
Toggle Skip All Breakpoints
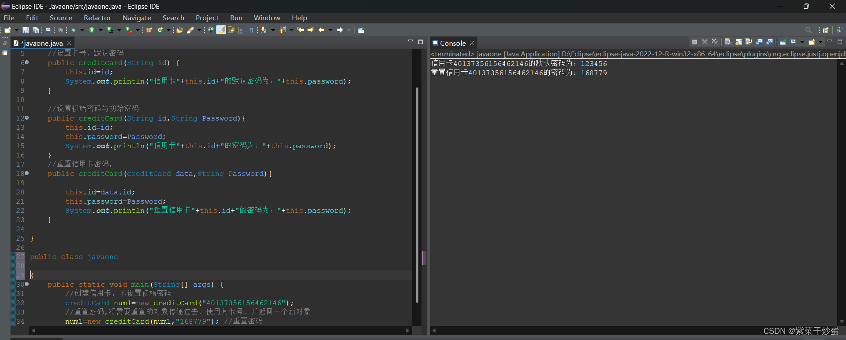pyautogui.click(x=61, y=30)
